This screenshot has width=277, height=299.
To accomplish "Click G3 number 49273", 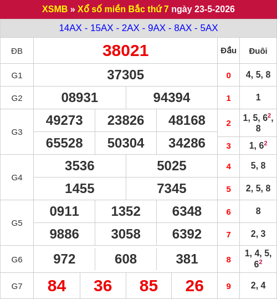I will pos(64,120).
